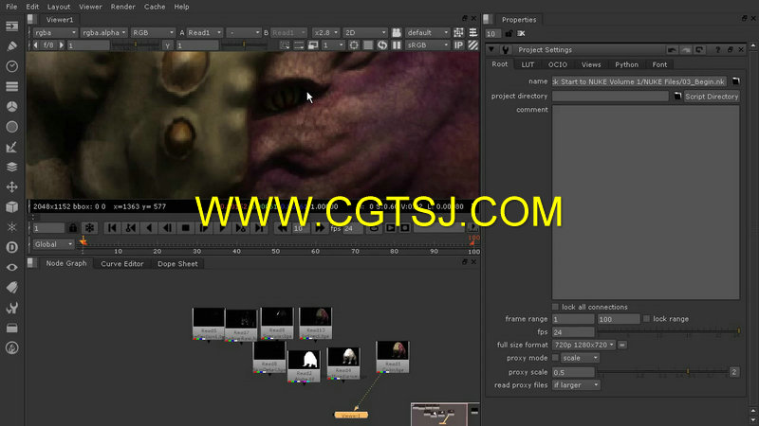Adjust the proxy scale slider
This screenshot has width=759, height=426.
[x=663, y=371]
